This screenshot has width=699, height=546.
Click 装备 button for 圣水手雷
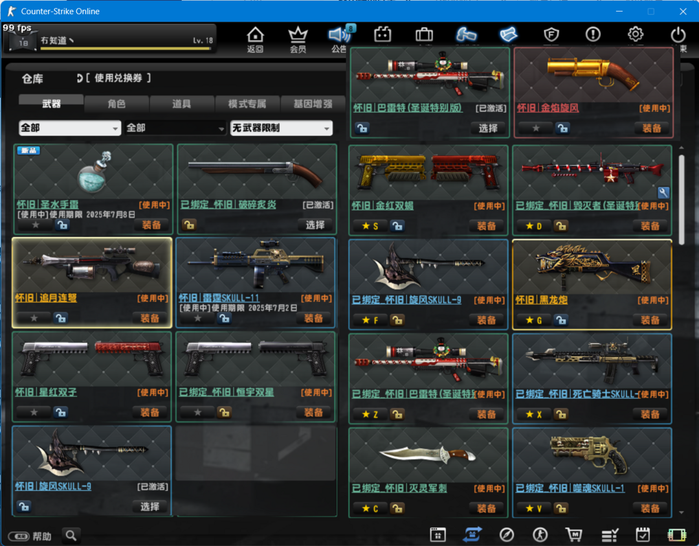(151, 225)
